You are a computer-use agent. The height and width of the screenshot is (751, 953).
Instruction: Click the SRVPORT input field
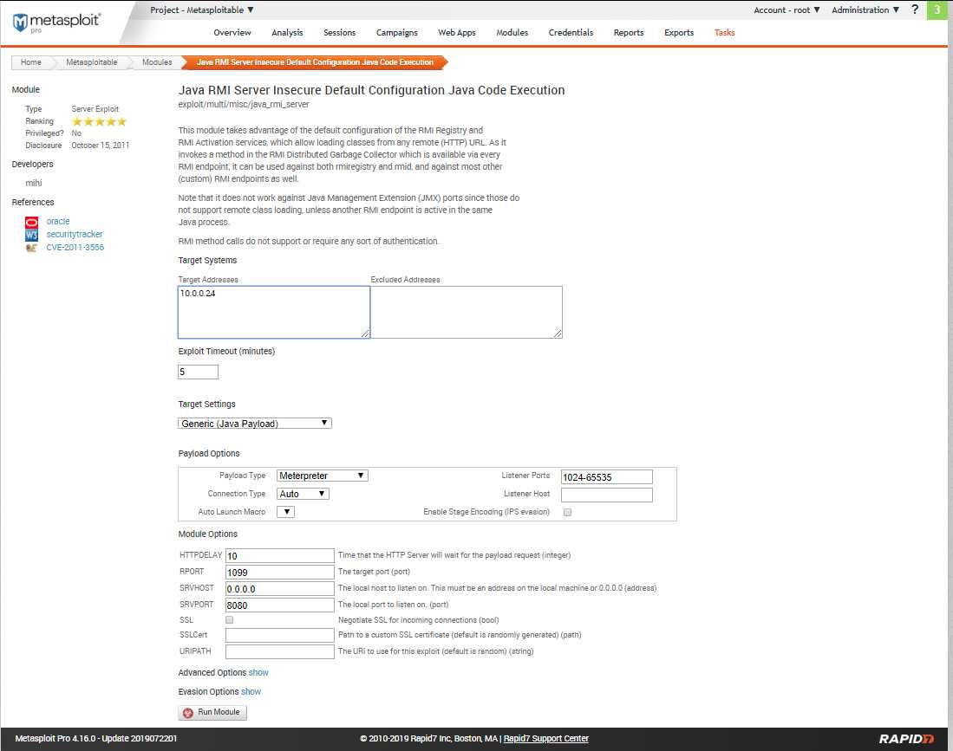pos(279,605)
